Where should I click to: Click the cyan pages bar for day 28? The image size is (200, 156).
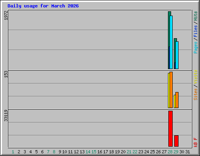tap(171, 42)
